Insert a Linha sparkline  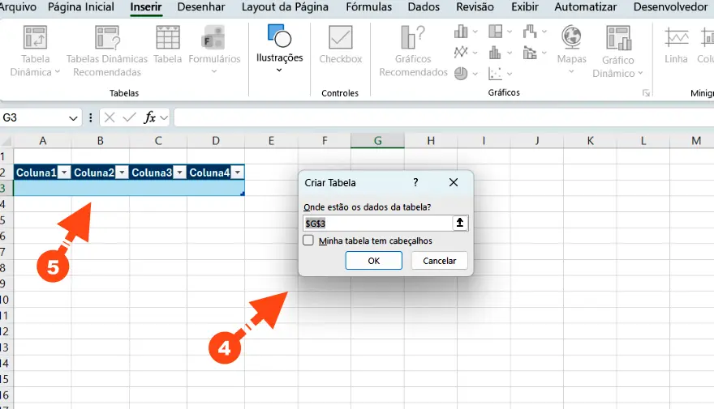676,45
